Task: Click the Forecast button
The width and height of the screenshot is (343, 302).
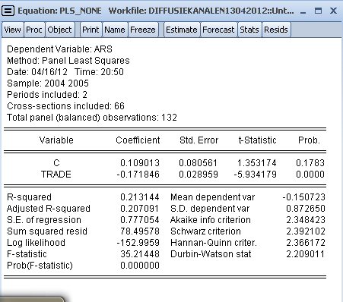Action: (218, 30)
